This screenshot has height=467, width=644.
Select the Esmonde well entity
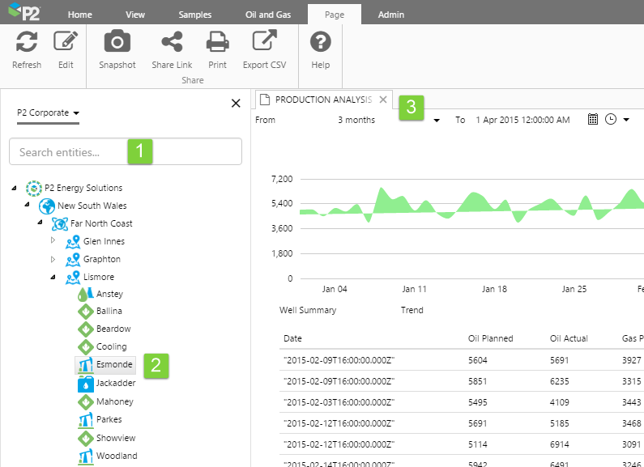click(x=114, y=365)
